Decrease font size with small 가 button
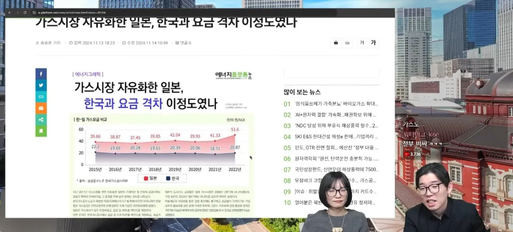The height and width of the screenshot is (232, 513). point(362,43)
